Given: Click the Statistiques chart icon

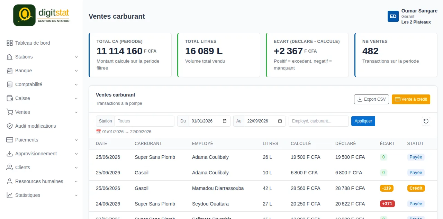Looking at the screenshot, I should pyautogui.click(x=10, y=195).
